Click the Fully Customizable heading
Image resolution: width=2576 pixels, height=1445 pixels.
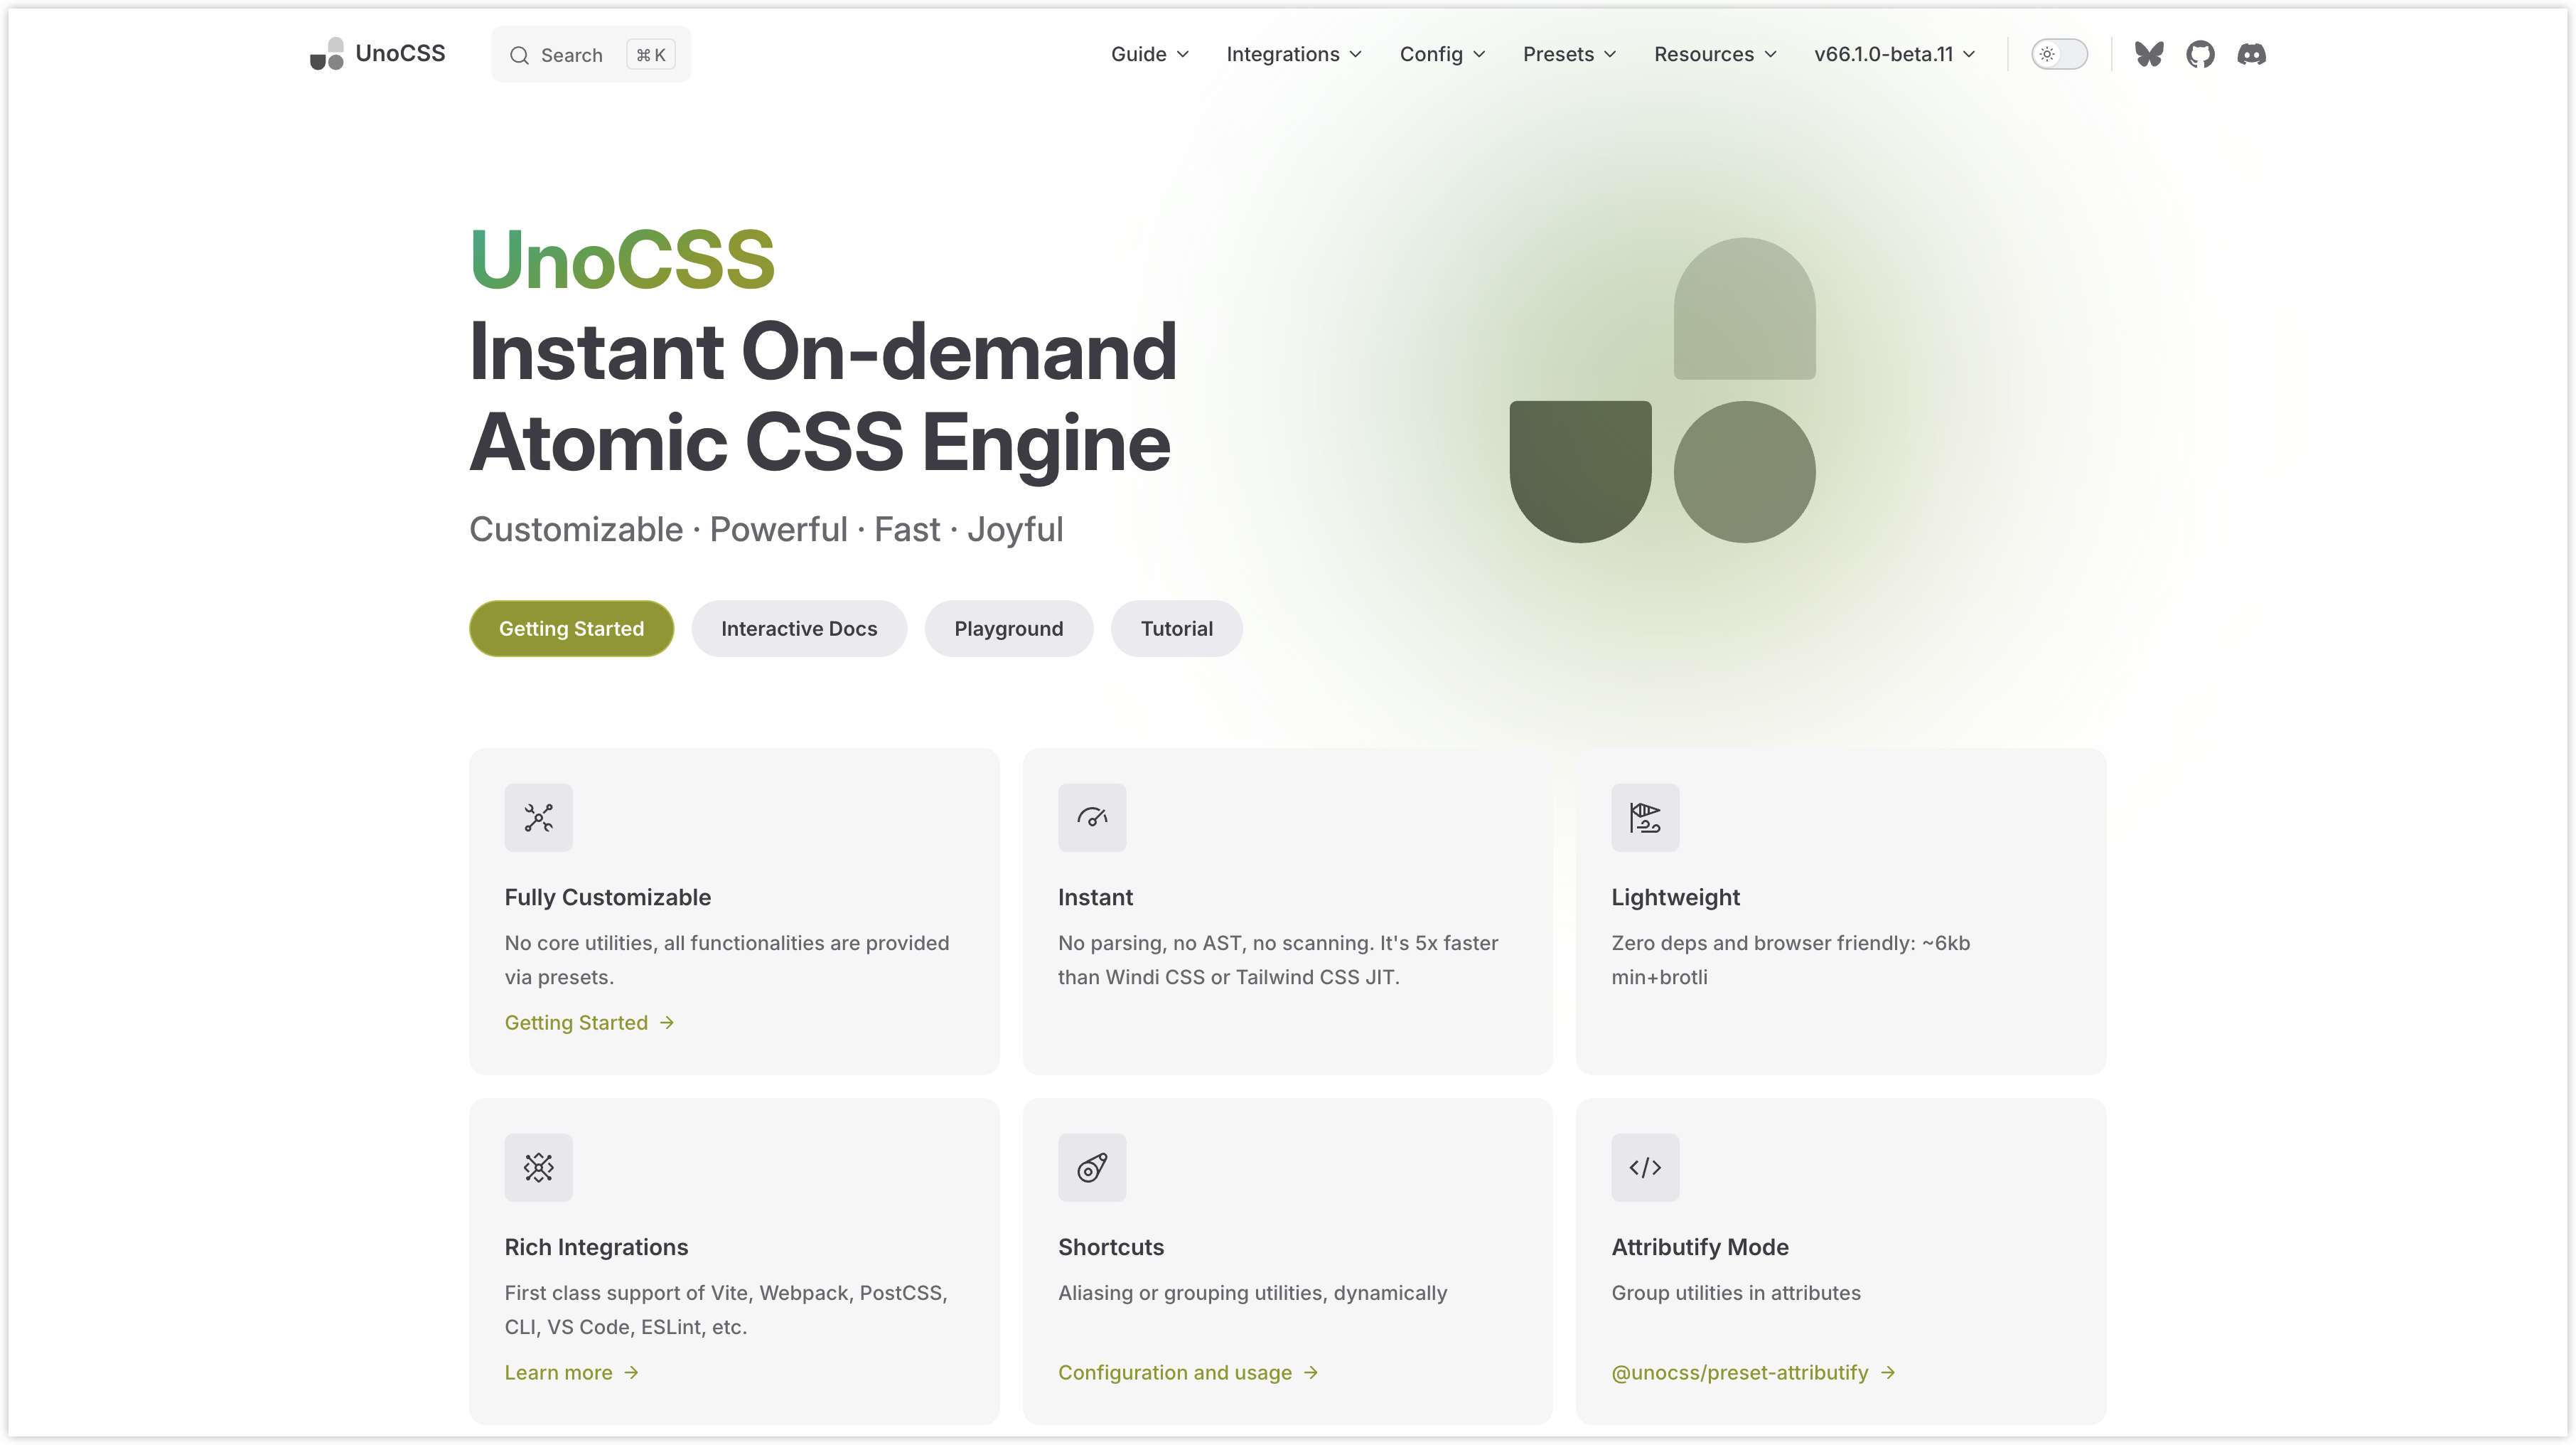point(607,897)
